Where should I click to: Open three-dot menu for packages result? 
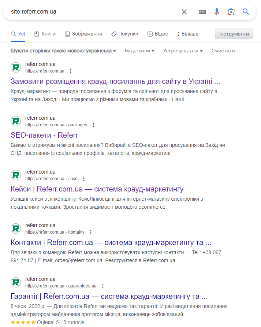pyautogui.click(x=93, y=125)
